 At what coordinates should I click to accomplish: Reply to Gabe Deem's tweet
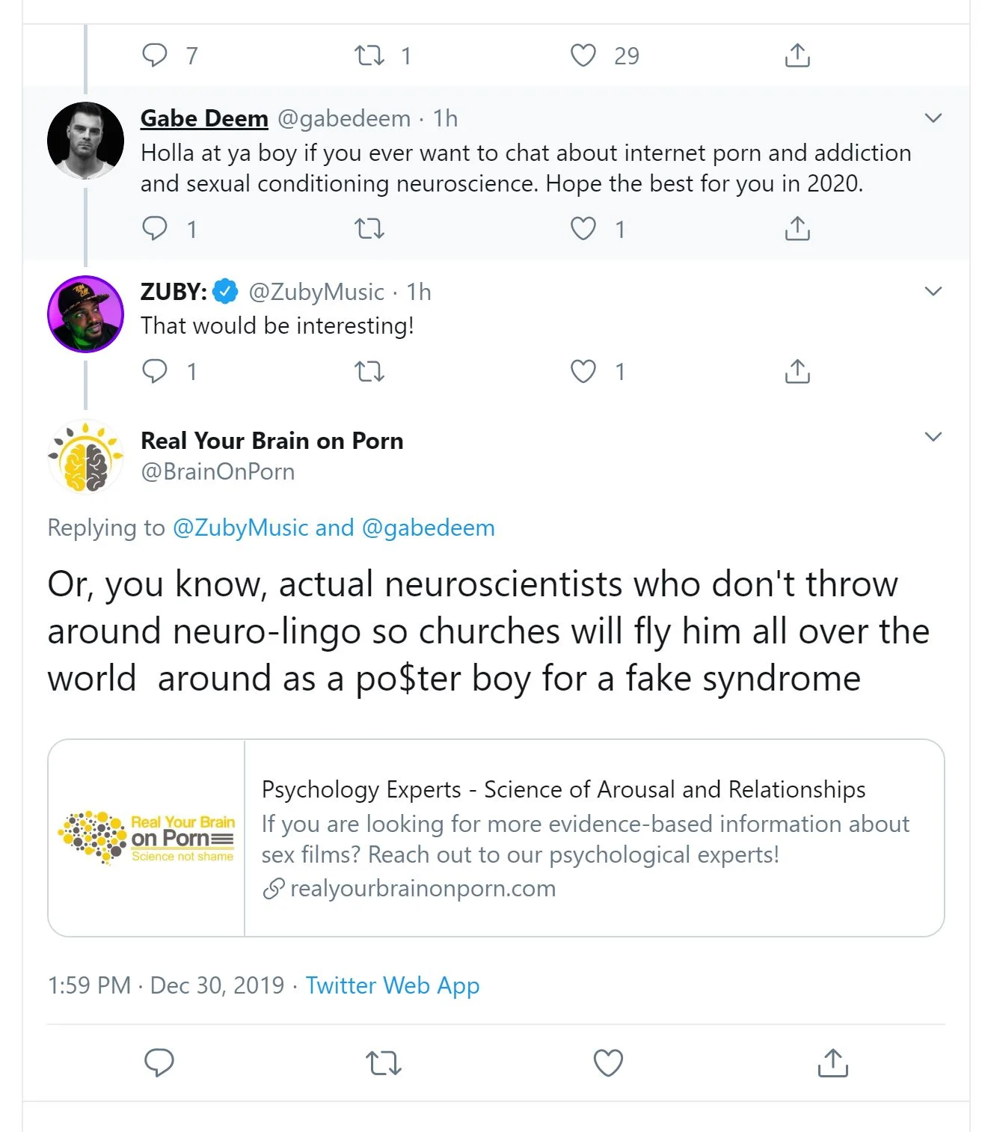(155, 228)
